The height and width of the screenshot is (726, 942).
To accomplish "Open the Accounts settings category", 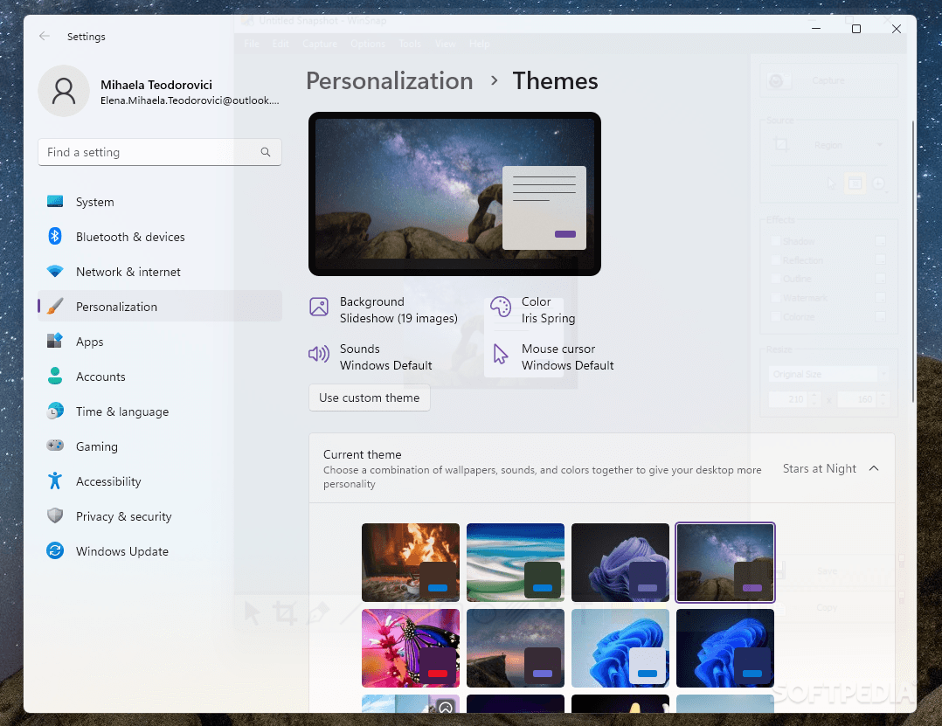I will (x=160, y=377).
